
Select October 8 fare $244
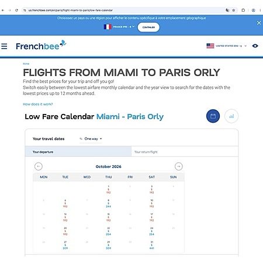click(109, 203)
